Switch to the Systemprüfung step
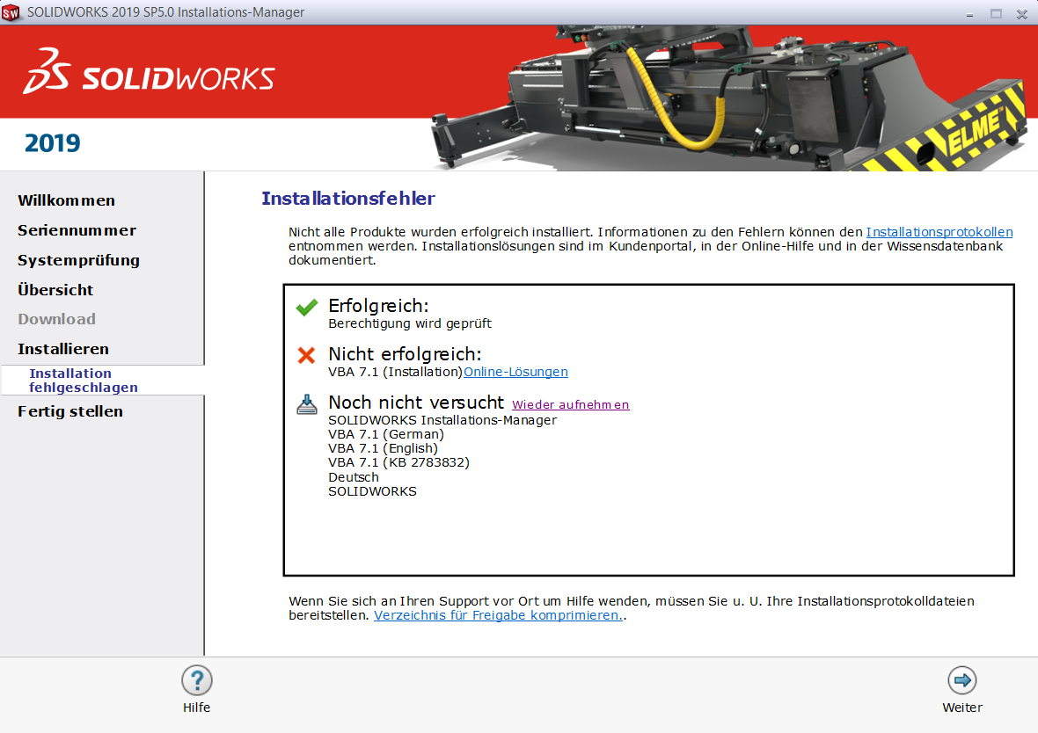Screen dimensions: 1038x733 pos(78,260)
